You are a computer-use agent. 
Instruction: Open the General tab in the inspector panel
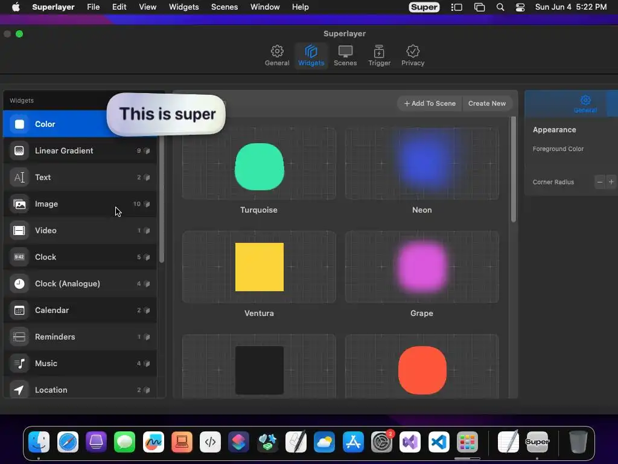tap(585, 104)
